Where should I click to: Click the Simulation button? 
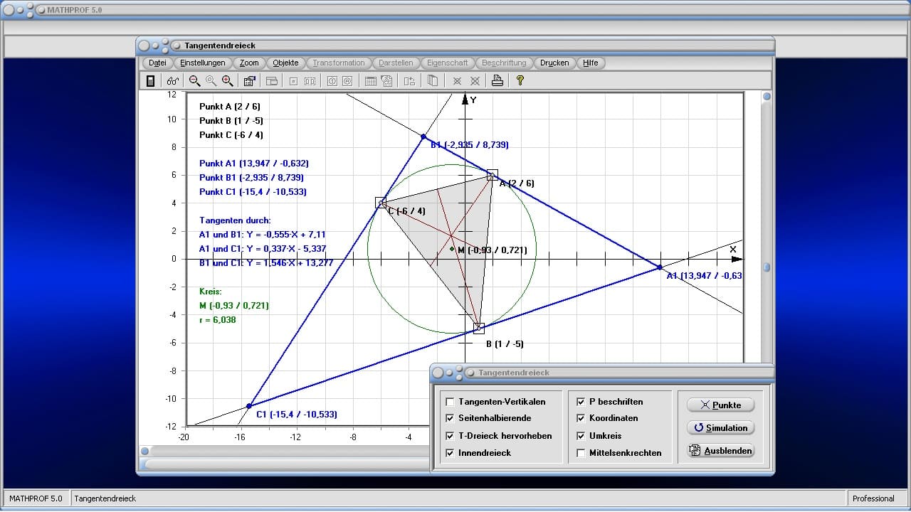[720, 427]
